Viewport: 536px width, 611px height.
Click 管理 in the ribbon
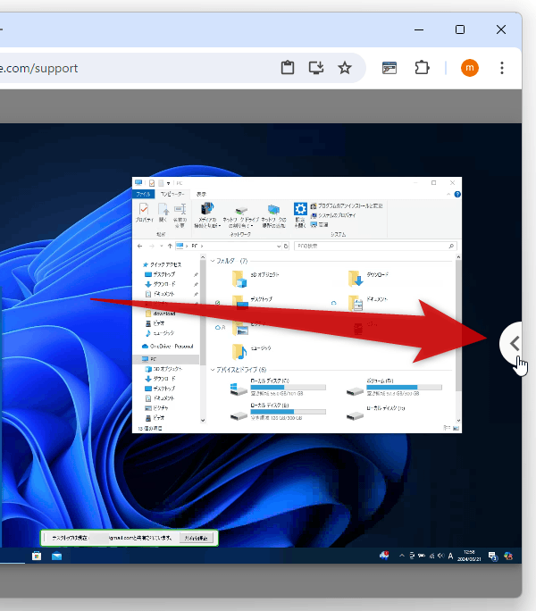(319, 224)
